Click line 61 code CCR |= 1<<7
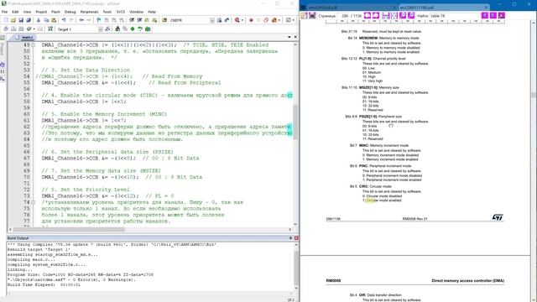The width and height of the screenshot is (537, 302). tap(84, 121)
